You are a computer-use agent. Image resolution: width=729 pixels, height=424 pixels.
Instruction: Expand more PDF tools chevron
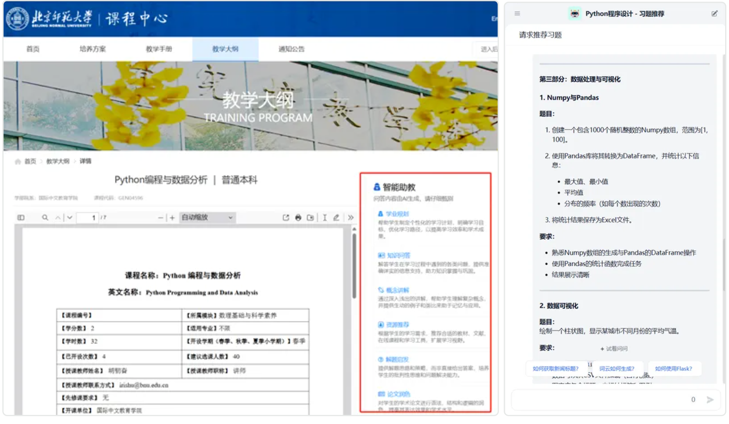(351, 218)
